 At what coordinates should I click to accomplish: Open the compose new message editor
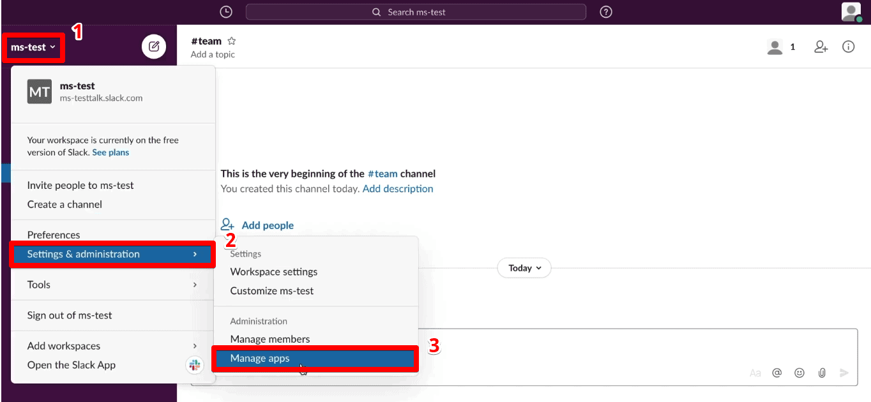tap(153, 46)
